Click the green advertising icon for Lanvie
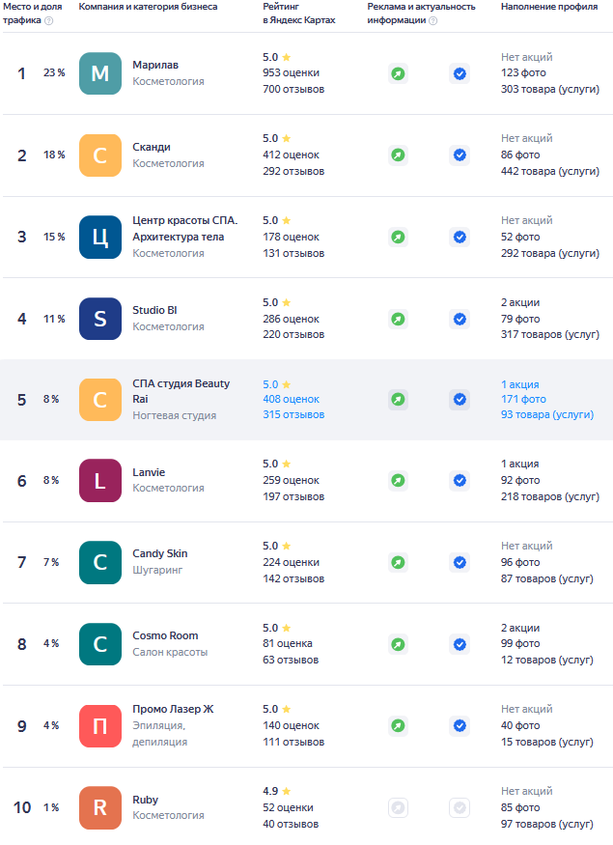 pos(398,480)
